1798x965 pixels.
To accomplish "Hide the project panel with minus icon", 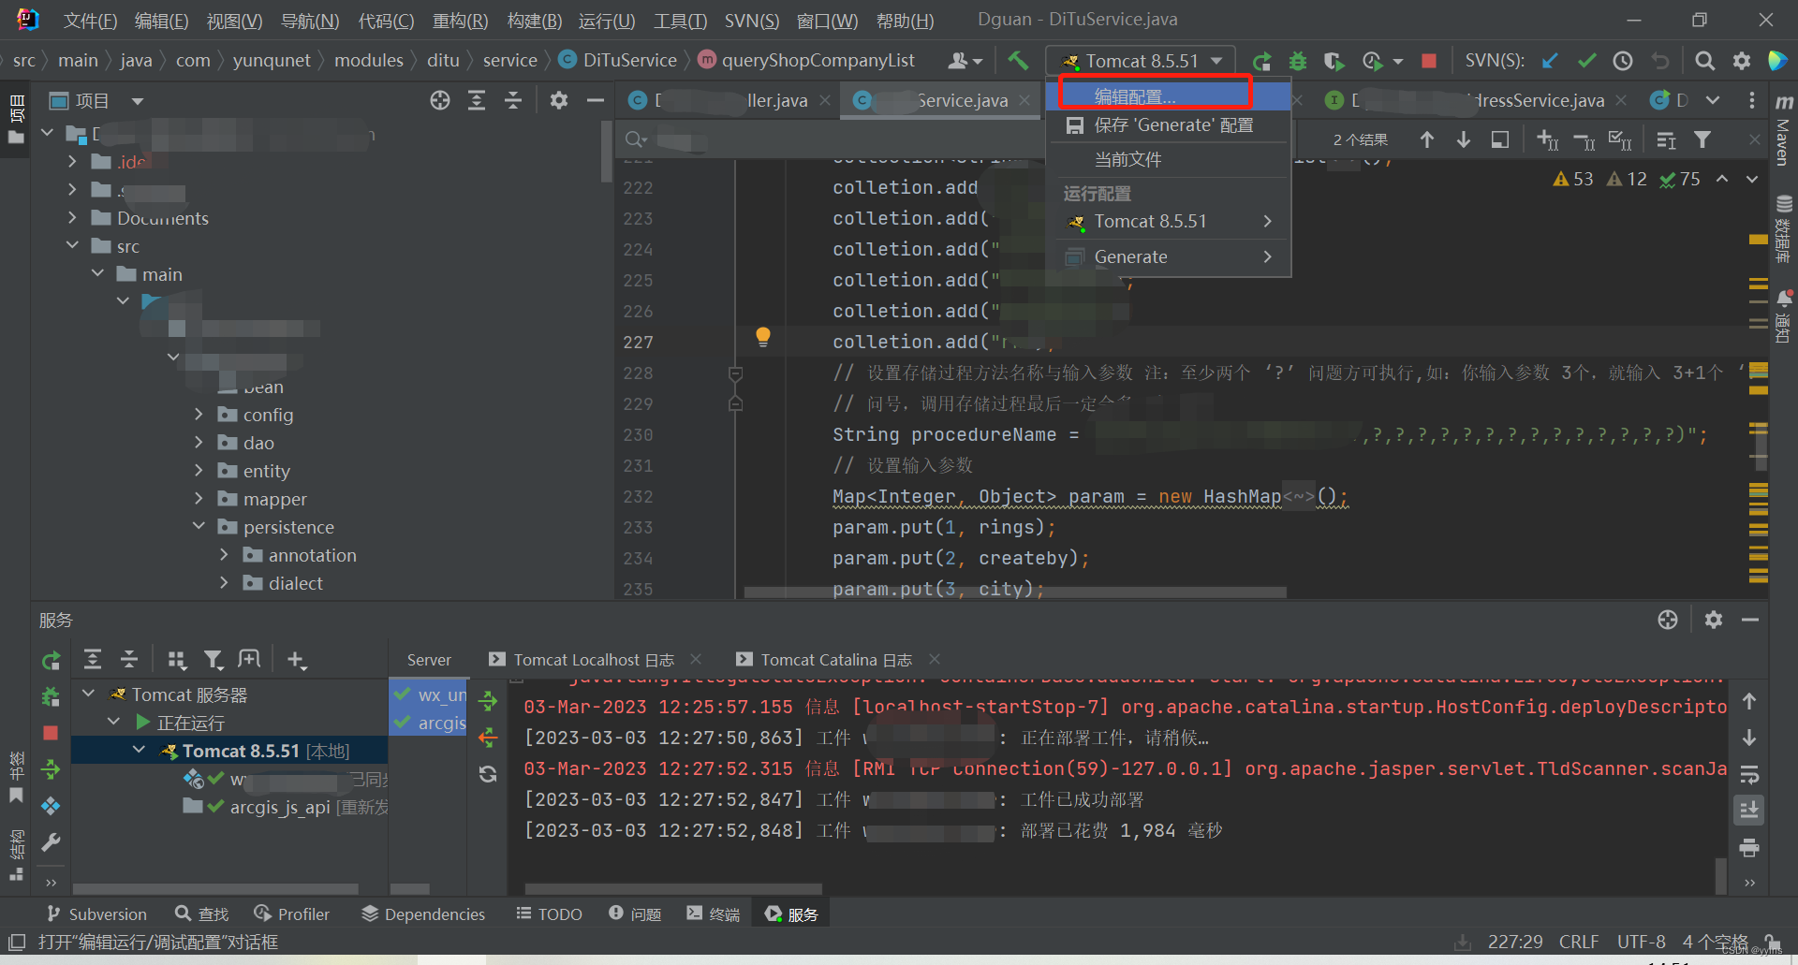I will (595, 100).
